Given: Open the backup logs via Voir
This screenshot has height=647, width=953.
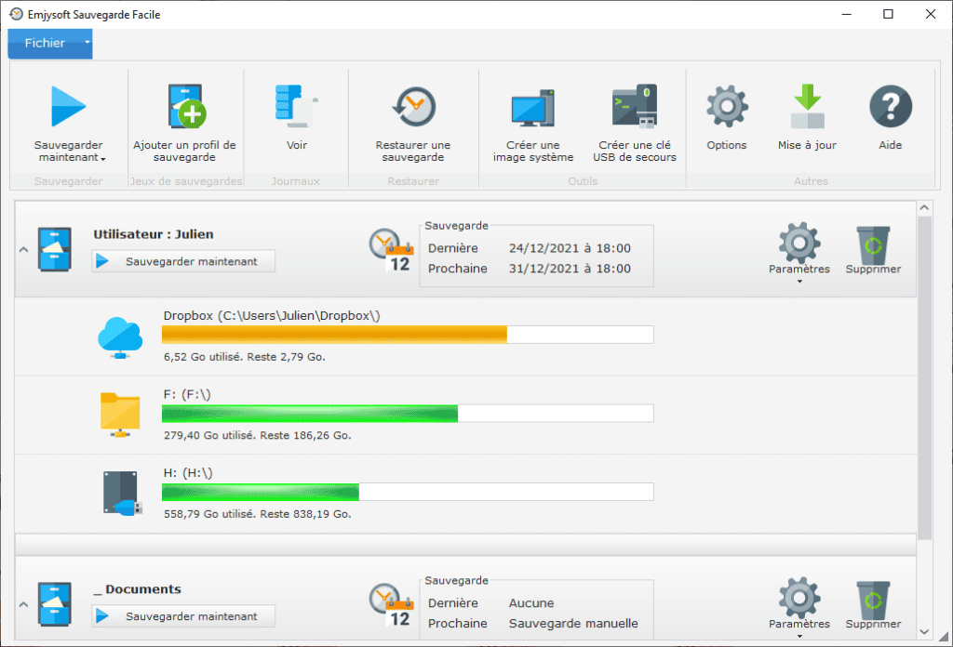Looking at the screenshot, I should (296, 121).
